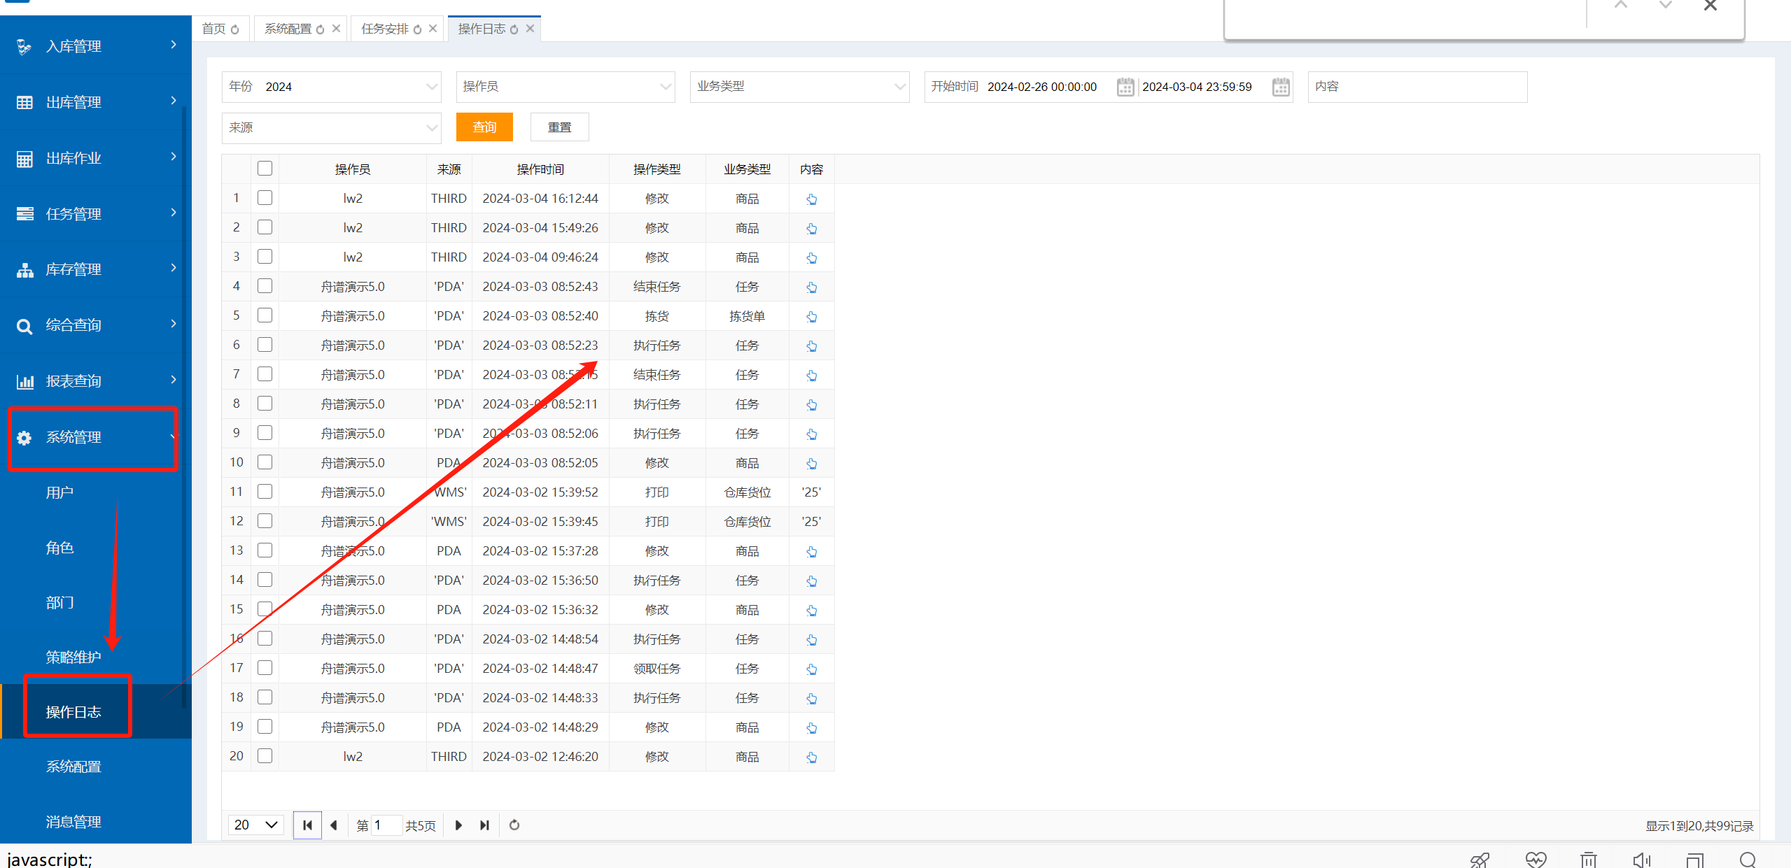Click end time calendar picker icon
The width and height of the screenshot is (1791, 868).
pyautogui.click(x=1280, y=87)
